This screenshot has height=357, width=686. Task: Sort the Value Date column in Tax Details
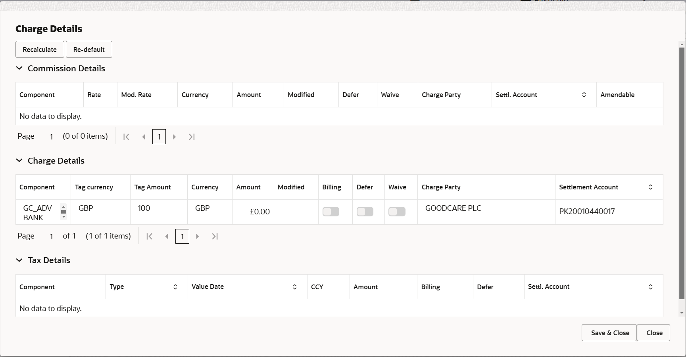coord(294,286)
